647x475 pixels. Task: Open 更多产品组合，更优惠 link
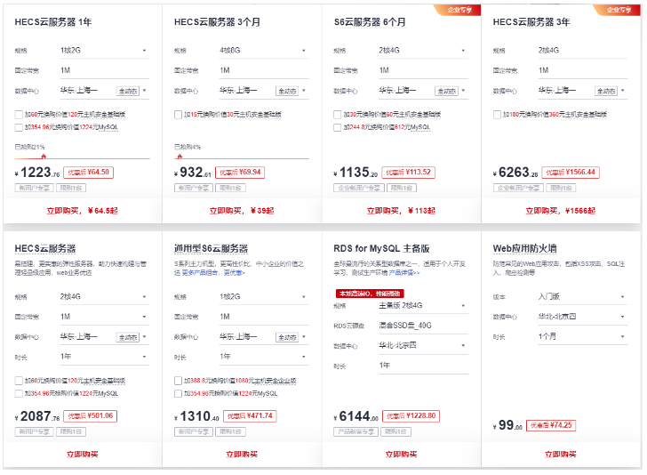click(x=213, y=273)
